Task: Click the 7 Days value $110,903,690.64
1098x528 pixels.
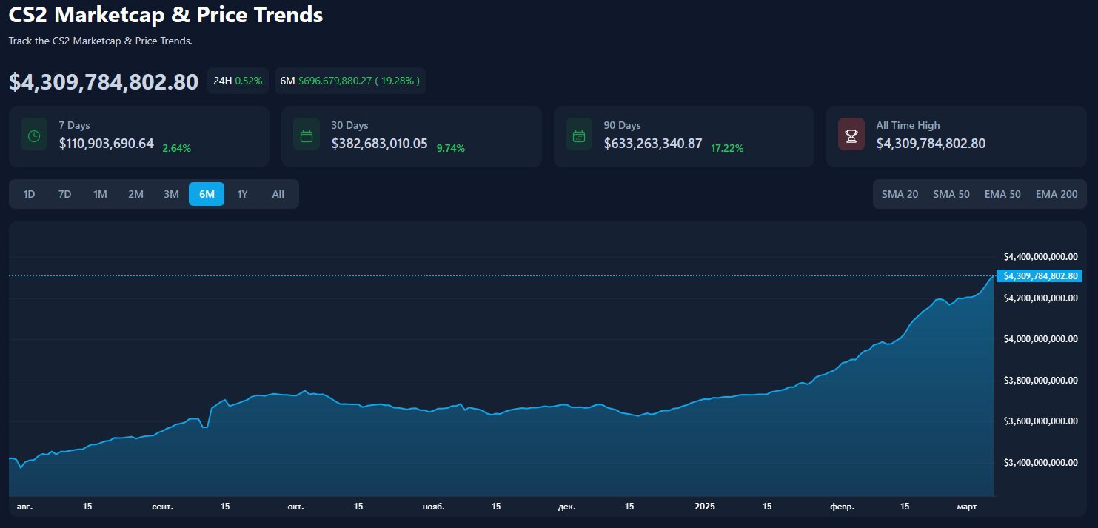Action: (x=107, y=144)
